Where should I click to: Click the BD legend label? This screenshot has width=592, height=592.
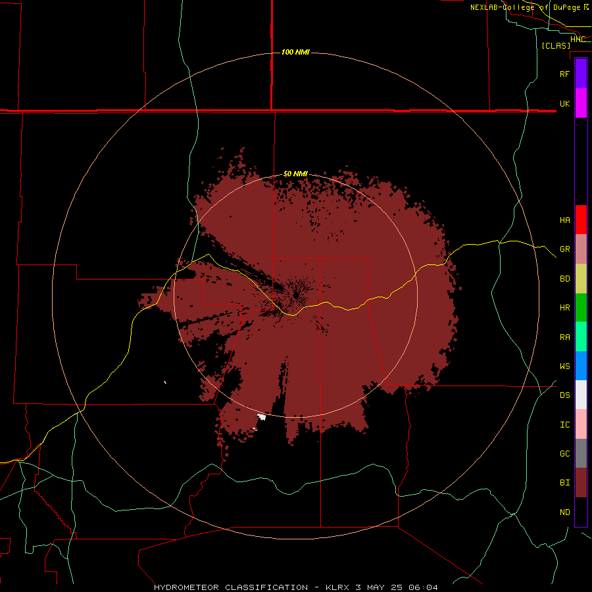pyautogui.click(x=564, y=279)
